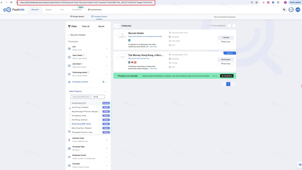Click Install Now in LinkedIn banner

(x=226, y=76)
